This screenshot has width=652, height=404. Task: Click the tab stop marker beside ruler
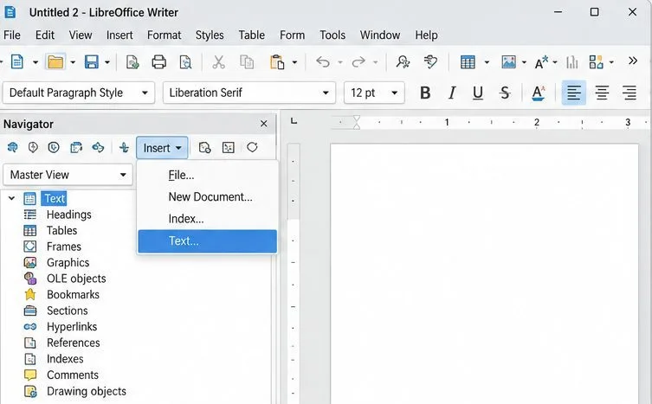(x=294, y=121)
